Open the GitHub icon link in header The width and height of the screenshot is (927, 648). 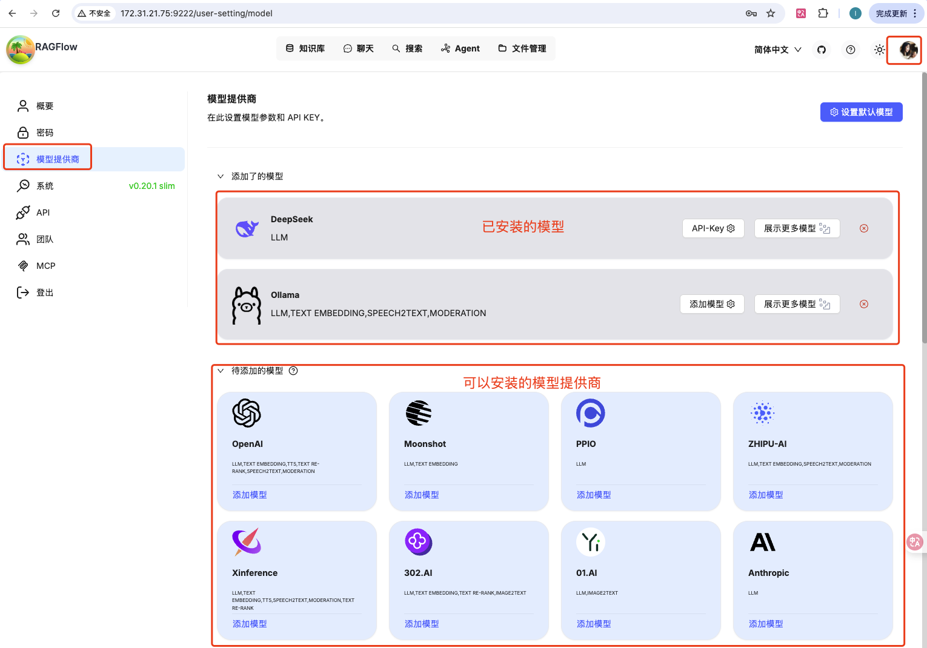[822, 50]
